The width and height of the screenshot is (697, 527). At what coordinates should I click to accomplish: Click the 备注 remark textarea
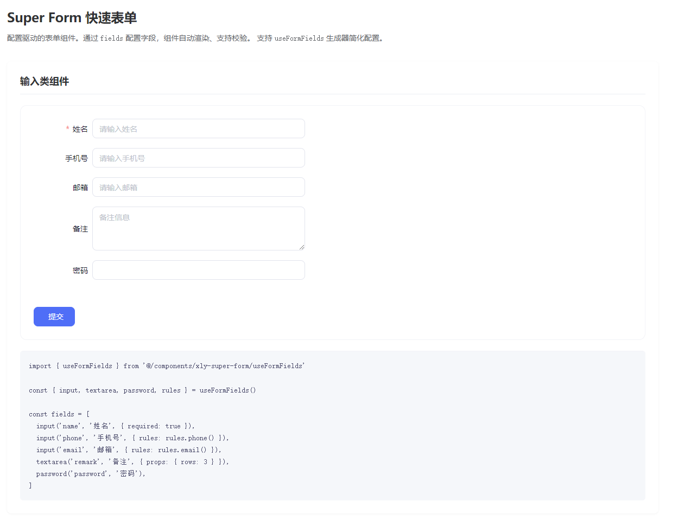(x=199, y=228)
